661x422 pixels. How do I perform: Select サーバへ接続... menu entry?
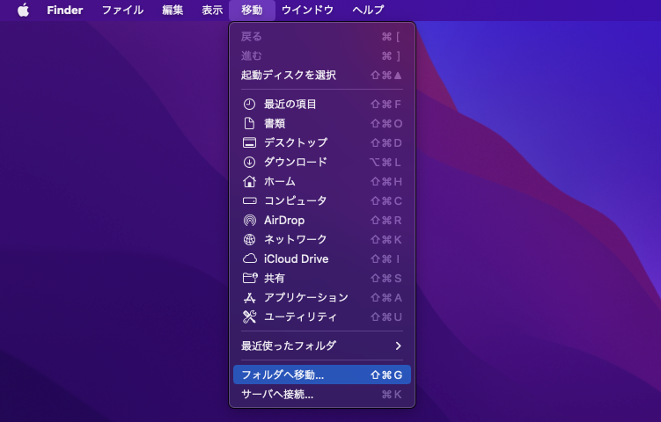[x=322, y=394]
